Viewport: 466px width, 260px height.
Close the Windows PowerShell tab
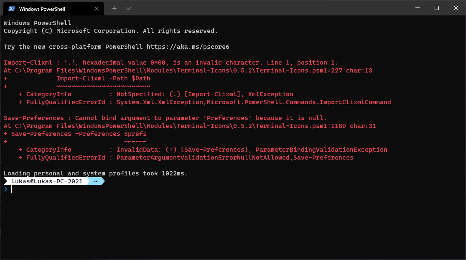point(96,8)
